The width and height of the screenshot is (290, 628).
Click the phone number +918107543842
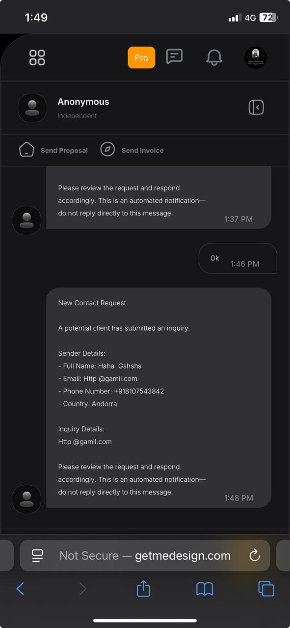139,391
